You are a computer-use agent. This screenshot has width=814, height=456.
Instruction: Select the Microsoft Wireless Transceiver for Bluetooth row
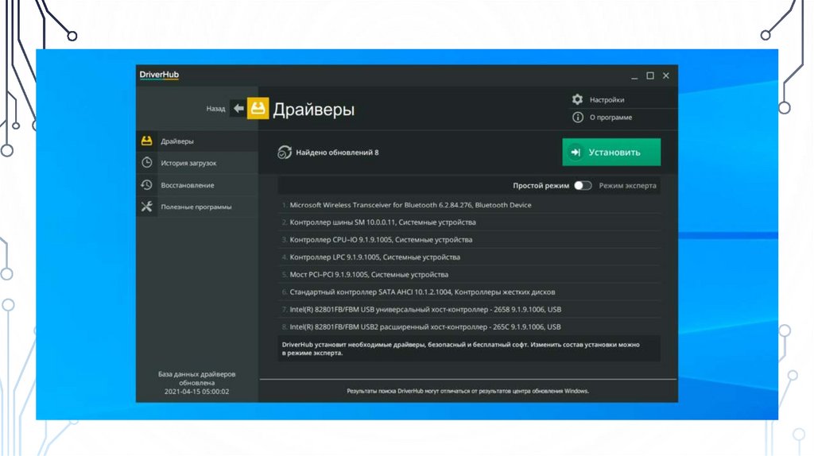click(x=469, y=205)
